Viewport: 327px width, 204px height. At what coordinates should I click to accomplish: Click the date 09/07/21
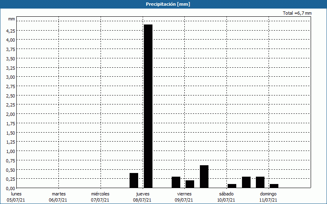click(x=184, y=200)
